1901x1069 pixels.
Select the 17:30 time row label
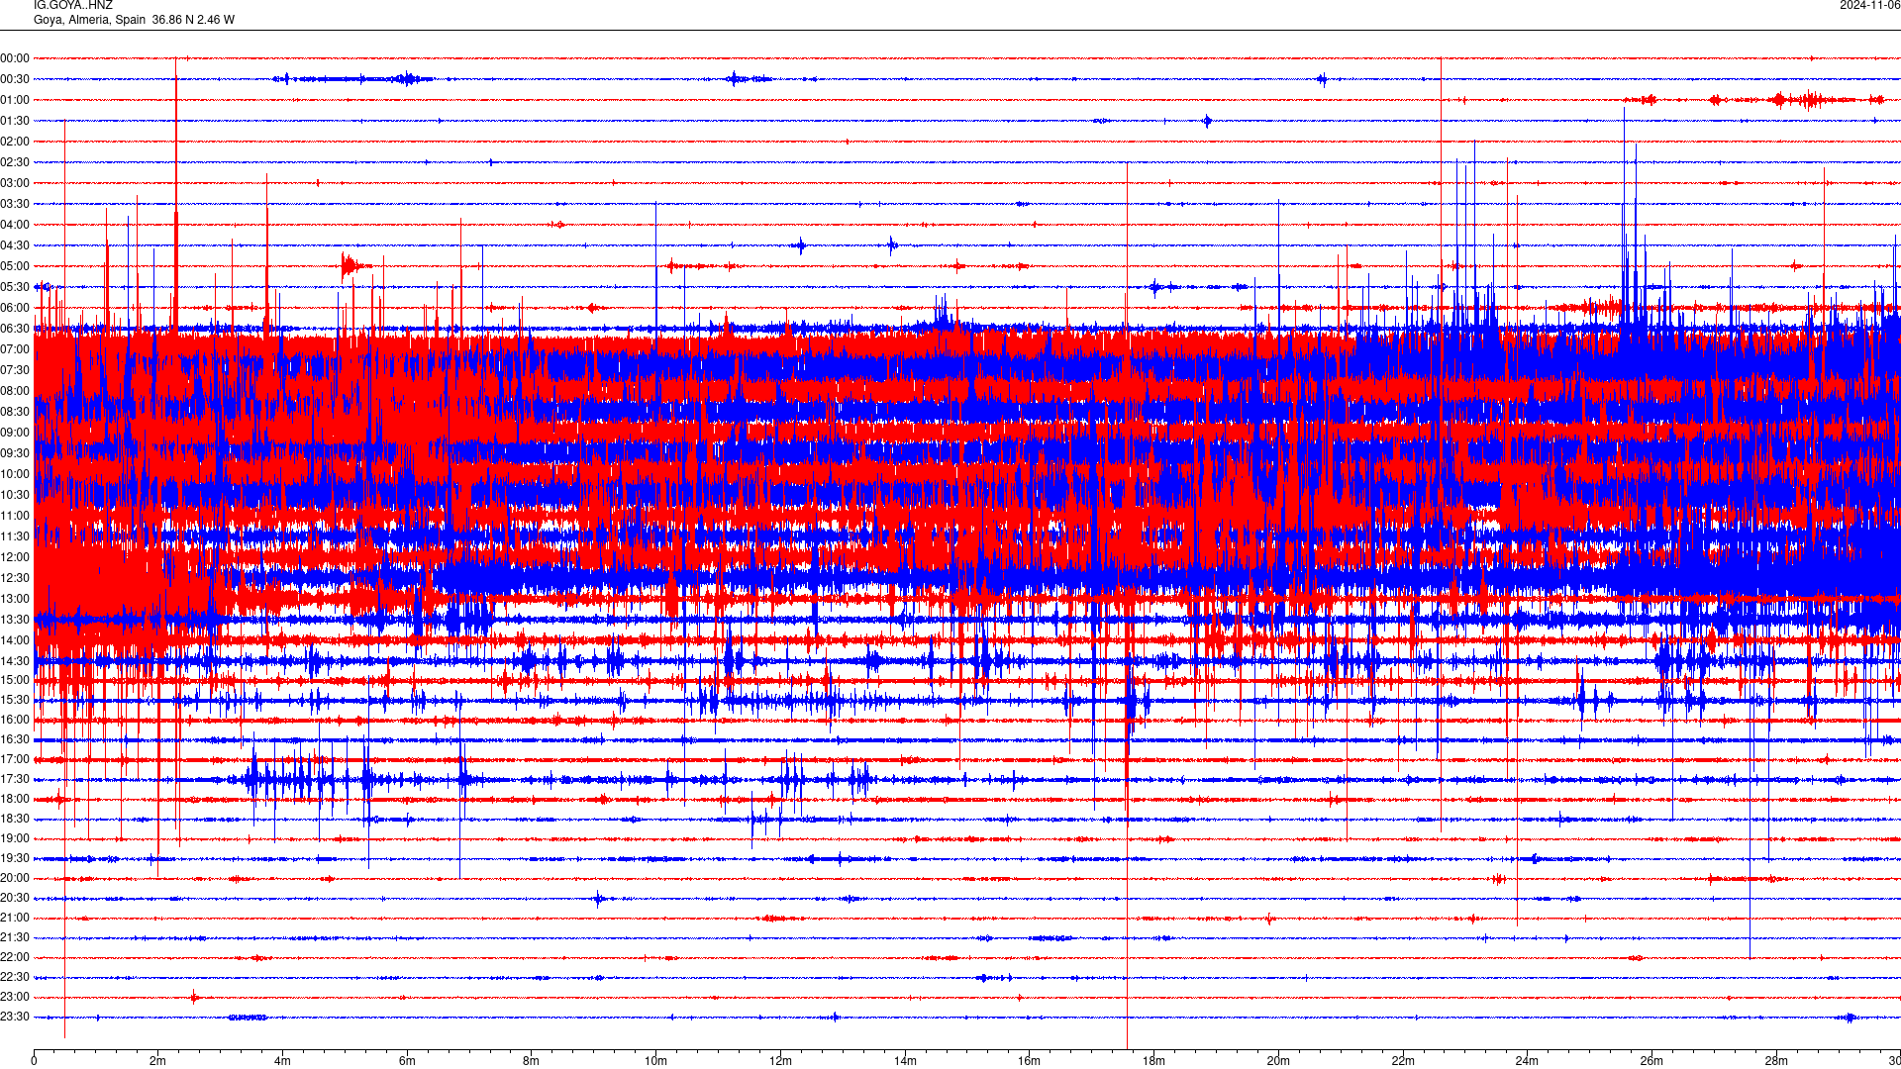click(15, 779)
